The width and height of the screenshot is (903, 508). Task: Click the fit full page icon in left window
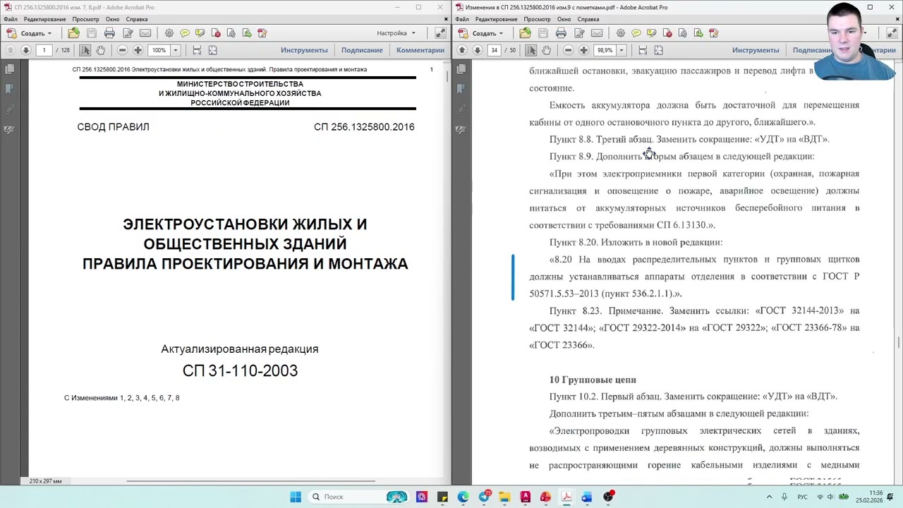(212, 50)
